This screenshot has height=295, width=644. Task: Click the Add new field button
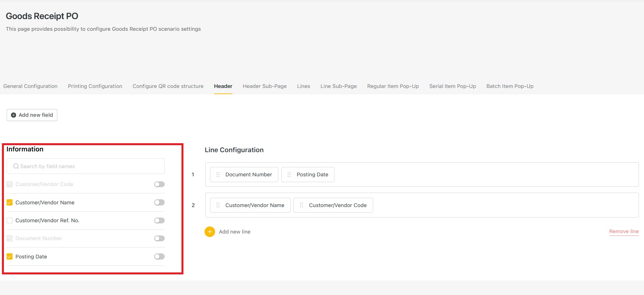tap(32, 115)
